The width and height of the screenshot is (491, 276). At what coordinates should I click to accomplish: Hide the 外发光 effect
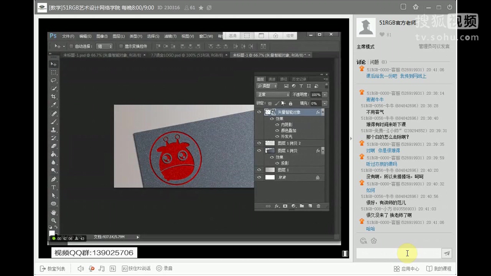[277, 136]
